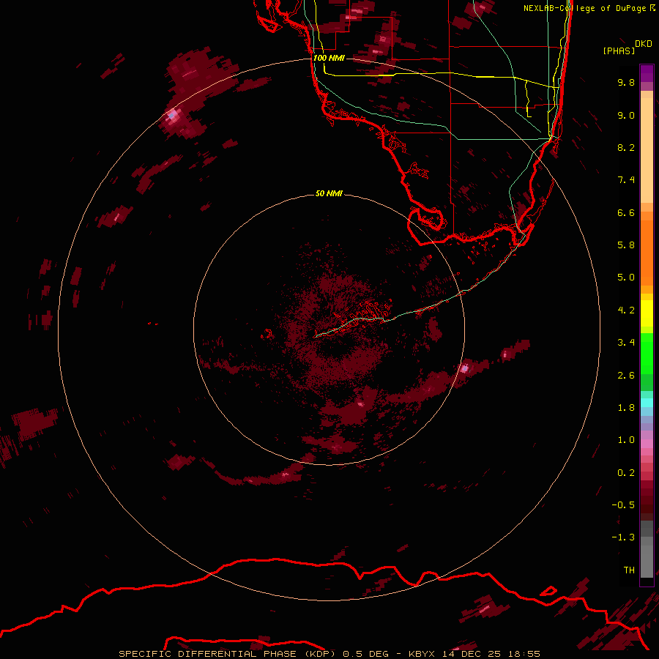Click the 6.6 scale value
659x659 pixels.
coord(626,212)
